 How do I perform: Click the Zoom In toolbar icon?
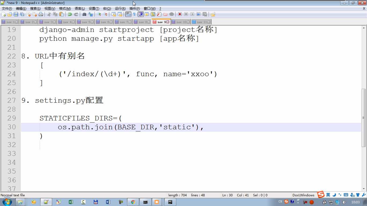tap(99, 14)
